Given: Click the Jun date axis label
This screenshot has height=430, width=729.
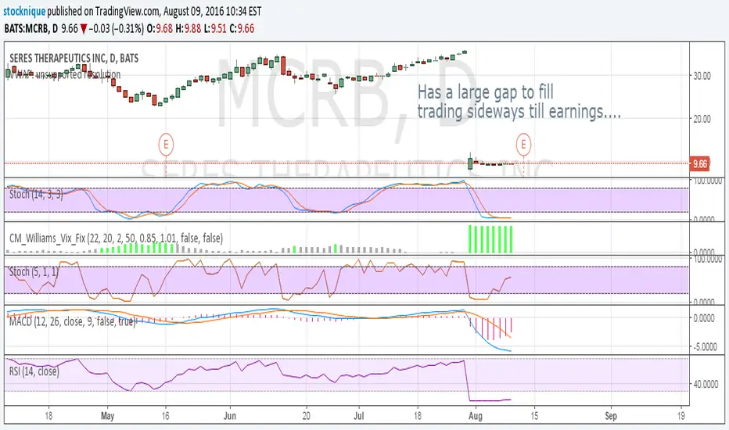Looking at the screenshot, I should tap(230, 416).
